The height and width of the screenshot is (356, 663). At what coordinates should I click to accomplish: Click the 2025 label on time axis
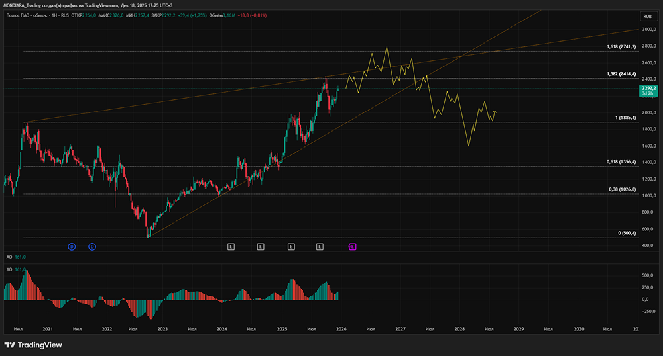click(282, 328)
